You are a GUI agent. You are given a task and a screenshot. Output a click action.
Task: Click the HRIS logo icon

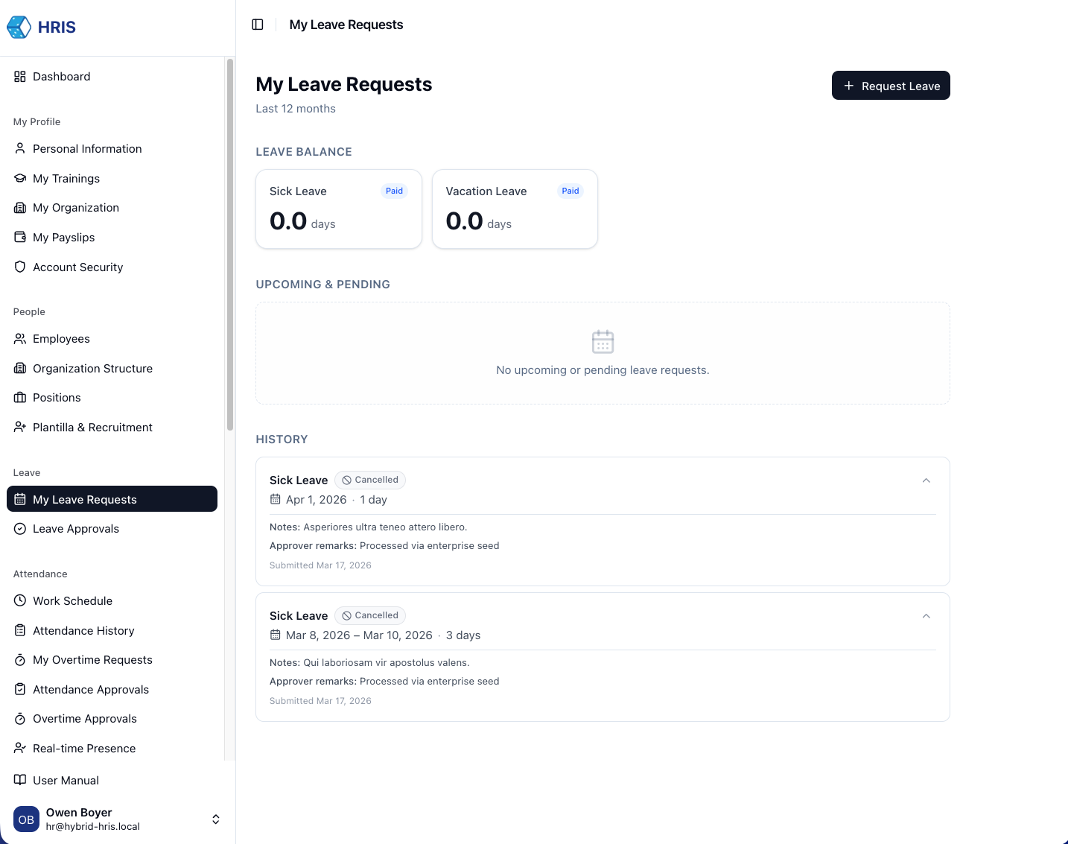[x=19, y=28]
